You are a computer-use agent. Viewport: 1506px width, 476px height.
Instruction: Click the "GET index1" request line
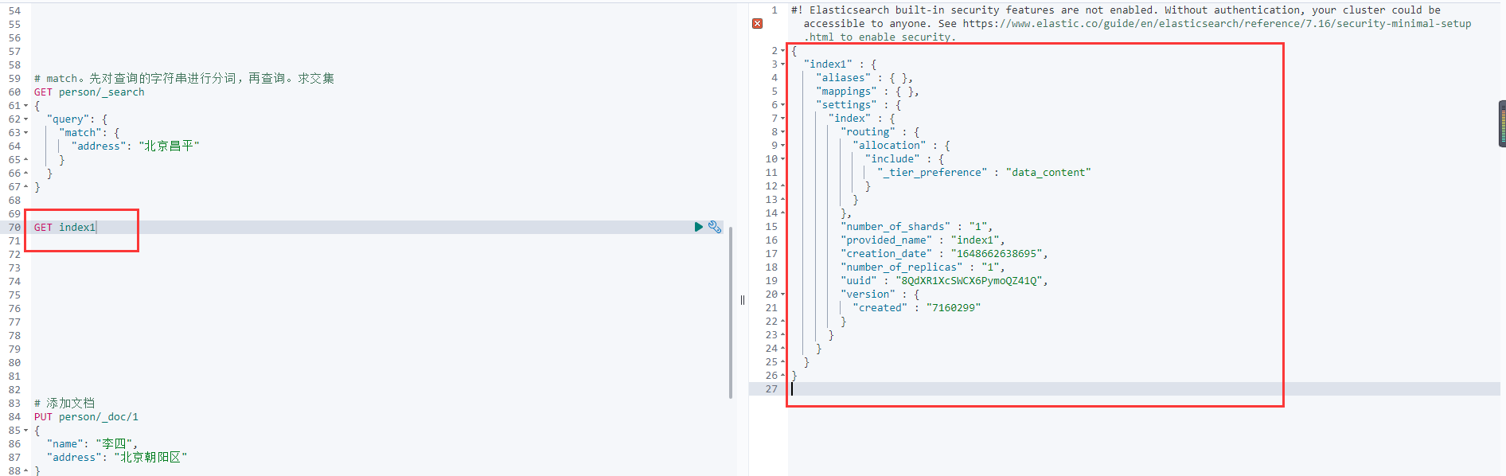(x=64, y=228)
